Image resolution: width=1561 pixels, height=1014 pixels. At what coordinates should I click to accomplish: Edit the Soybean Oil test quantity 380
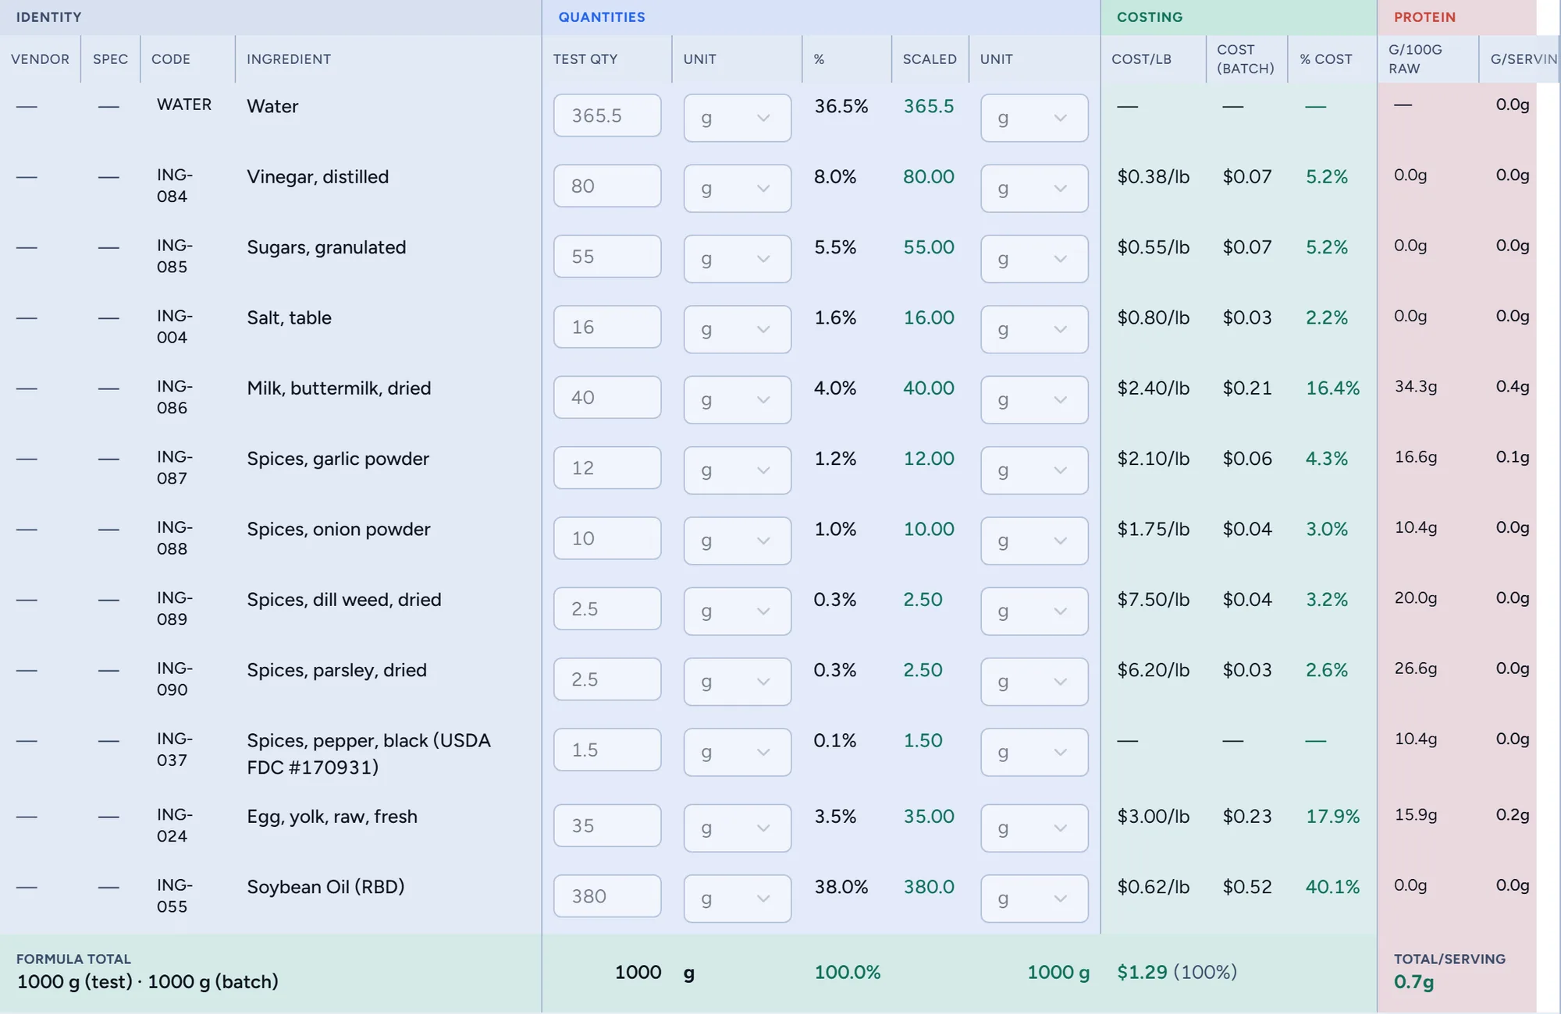(607, 896)
